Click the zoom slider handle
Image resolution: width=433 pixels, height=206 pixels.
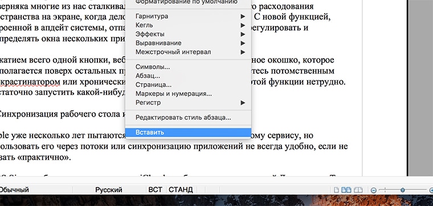[x=403, y=189]
